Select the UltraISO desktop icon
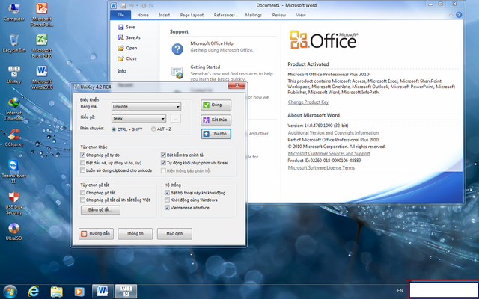This screenshot has height=299, width=479. pyautogui.click(x=14, y=232)
